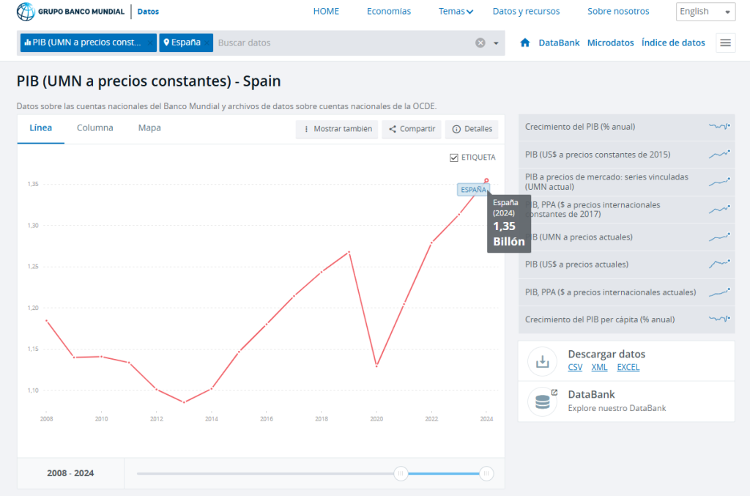Switch to the Mapa tab

point(149,128)
